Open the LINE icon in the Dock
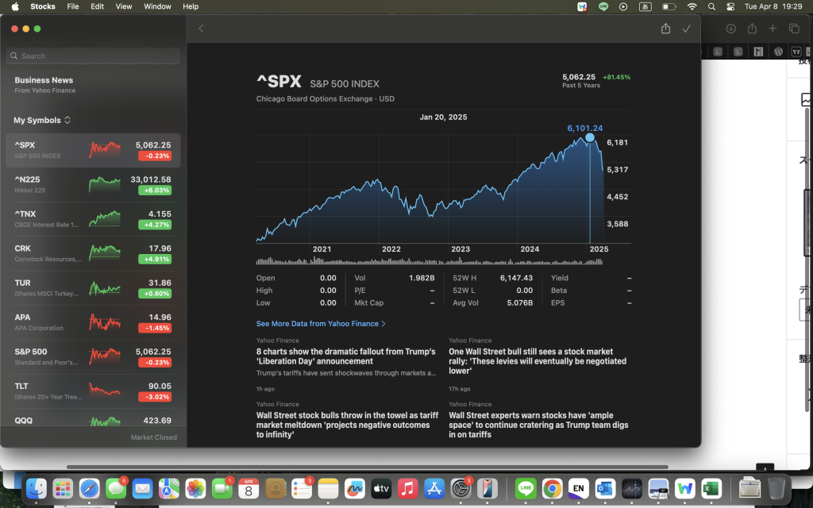This screenshot has width=813, height=508. 526,488
